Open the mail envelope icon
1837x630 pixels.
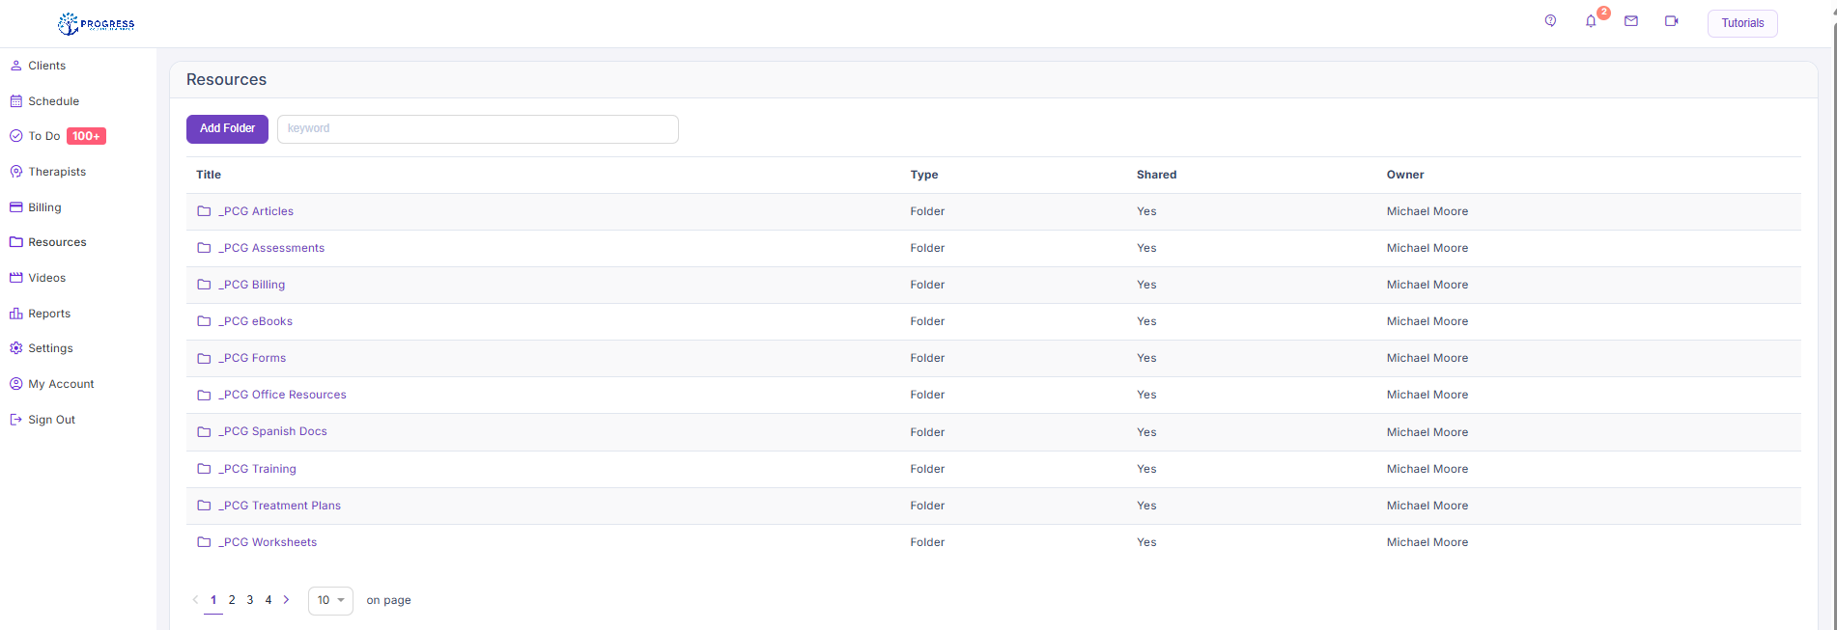1631,21
